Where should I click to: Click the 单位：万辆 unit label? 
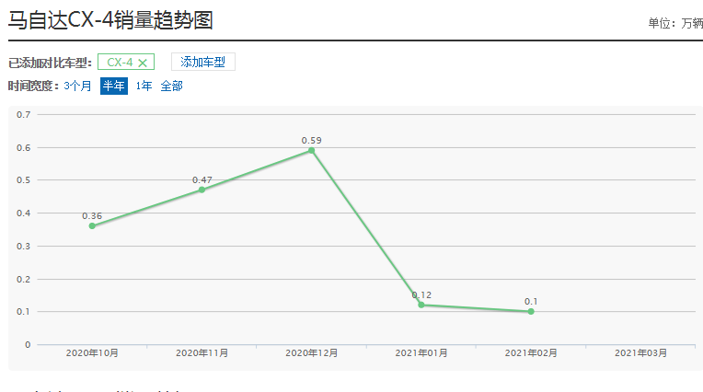[675, 23]
